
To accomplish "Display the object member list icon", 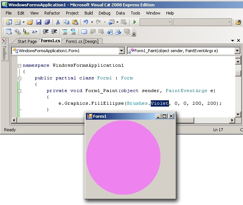I will pyautogui.click(x=9, y=32).
